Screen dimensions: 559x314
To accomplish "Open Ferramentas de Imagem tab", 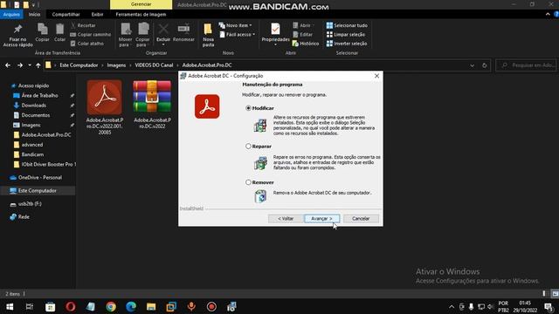I will [x=141, y=14].
